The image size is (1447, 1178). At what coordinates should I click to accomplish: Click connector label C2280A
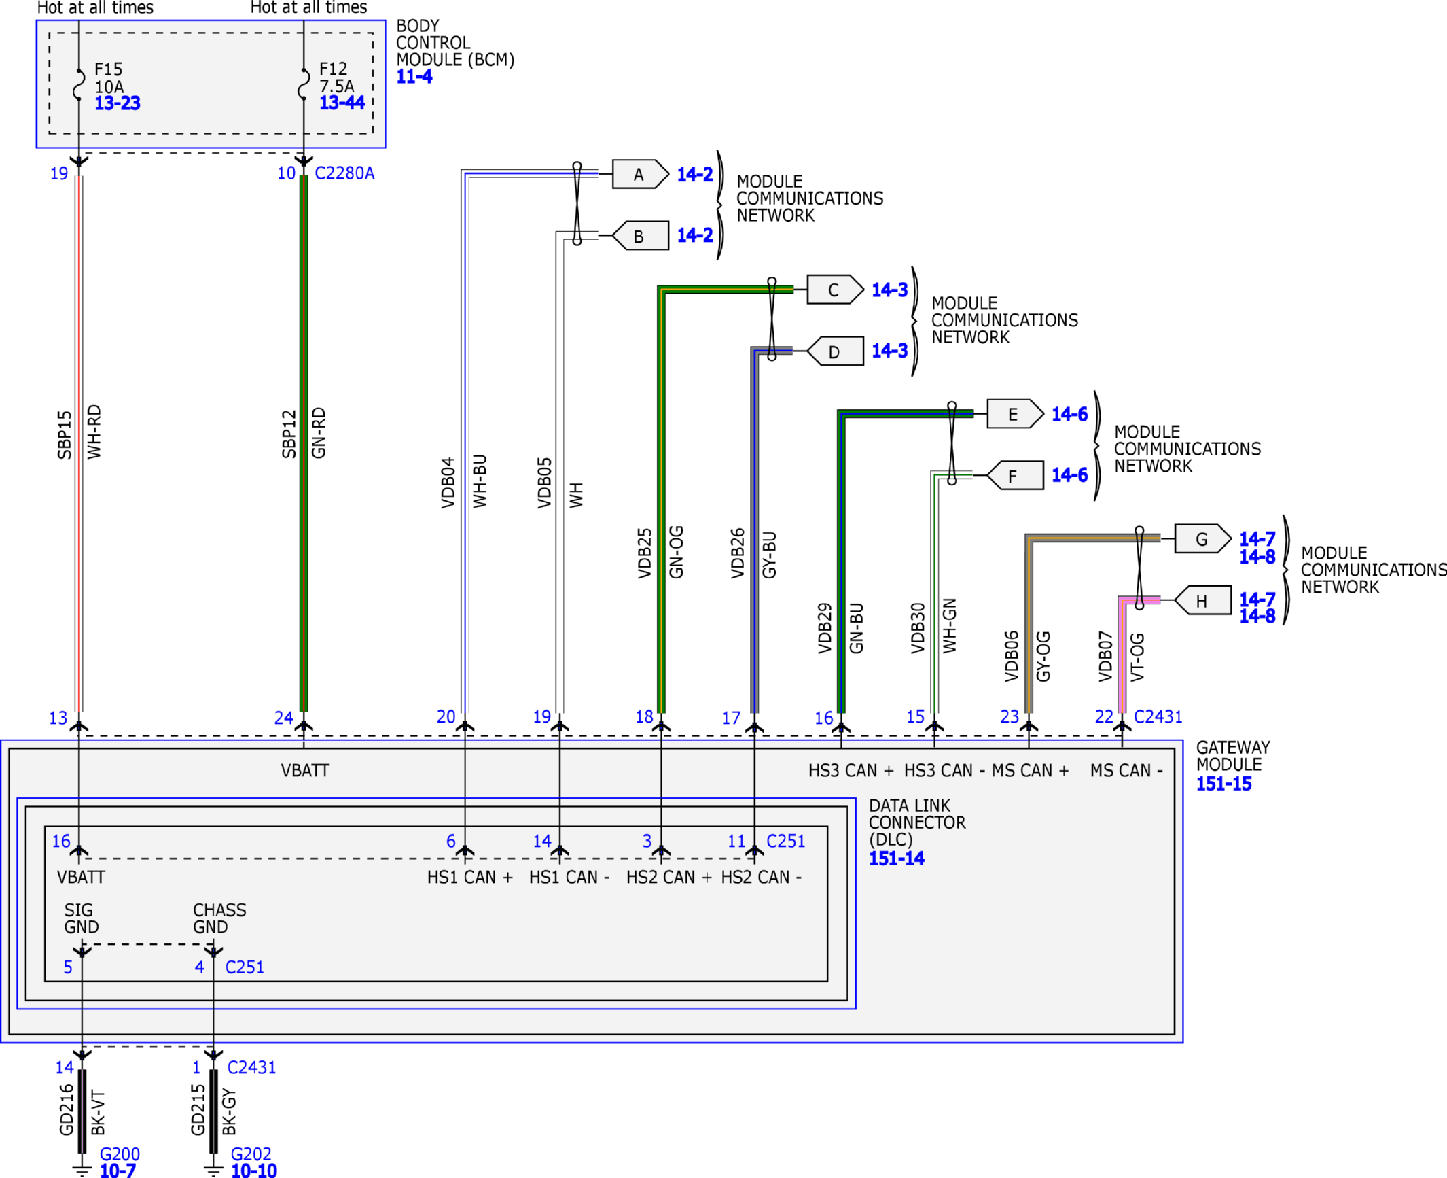tap(344, 173)
